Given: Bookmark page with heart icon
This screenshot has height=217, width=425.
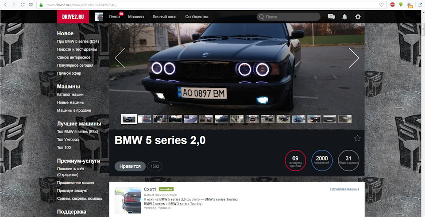Looking at the screenshot, I should (x=381, y=4).
